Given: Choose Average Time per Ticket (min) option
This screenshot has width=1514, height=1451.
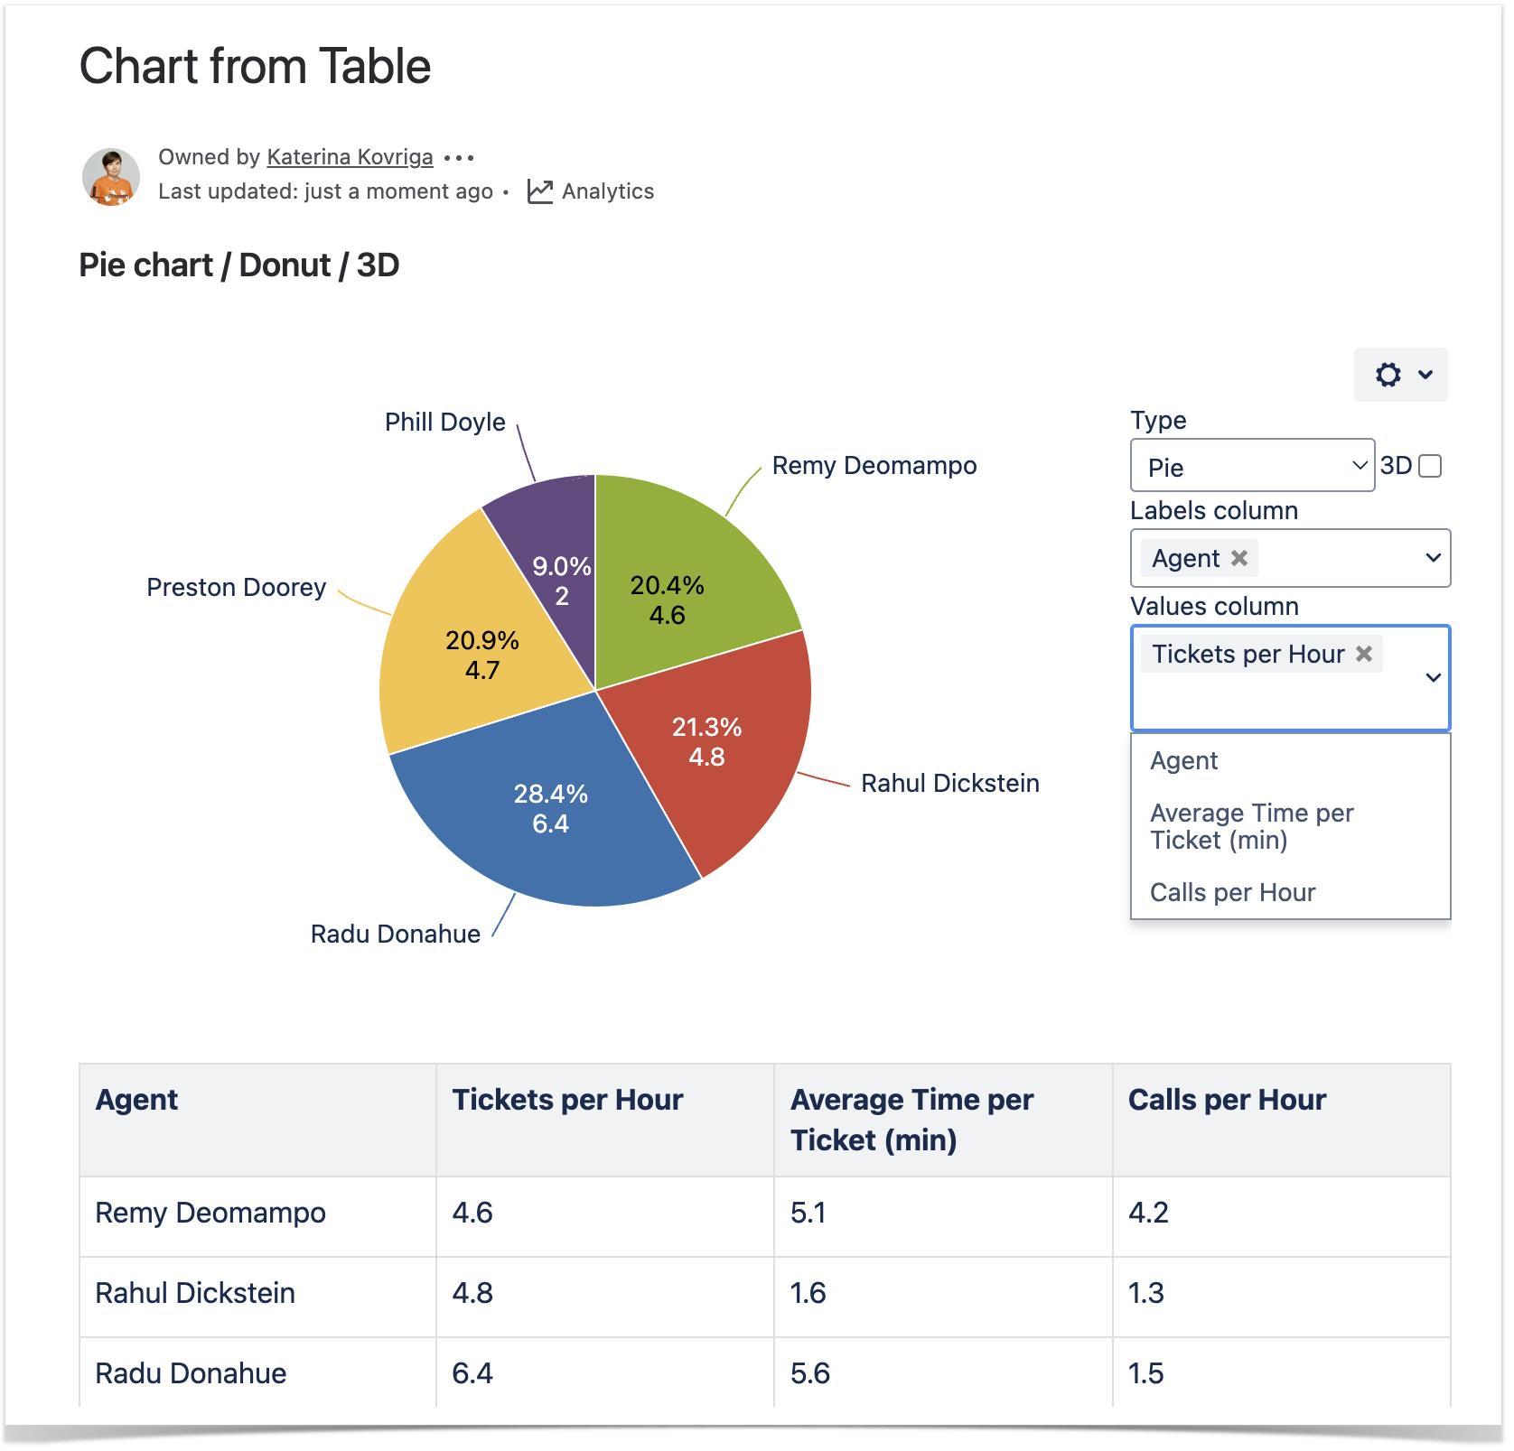Looking at the screenshot, I should (1251, 826).
